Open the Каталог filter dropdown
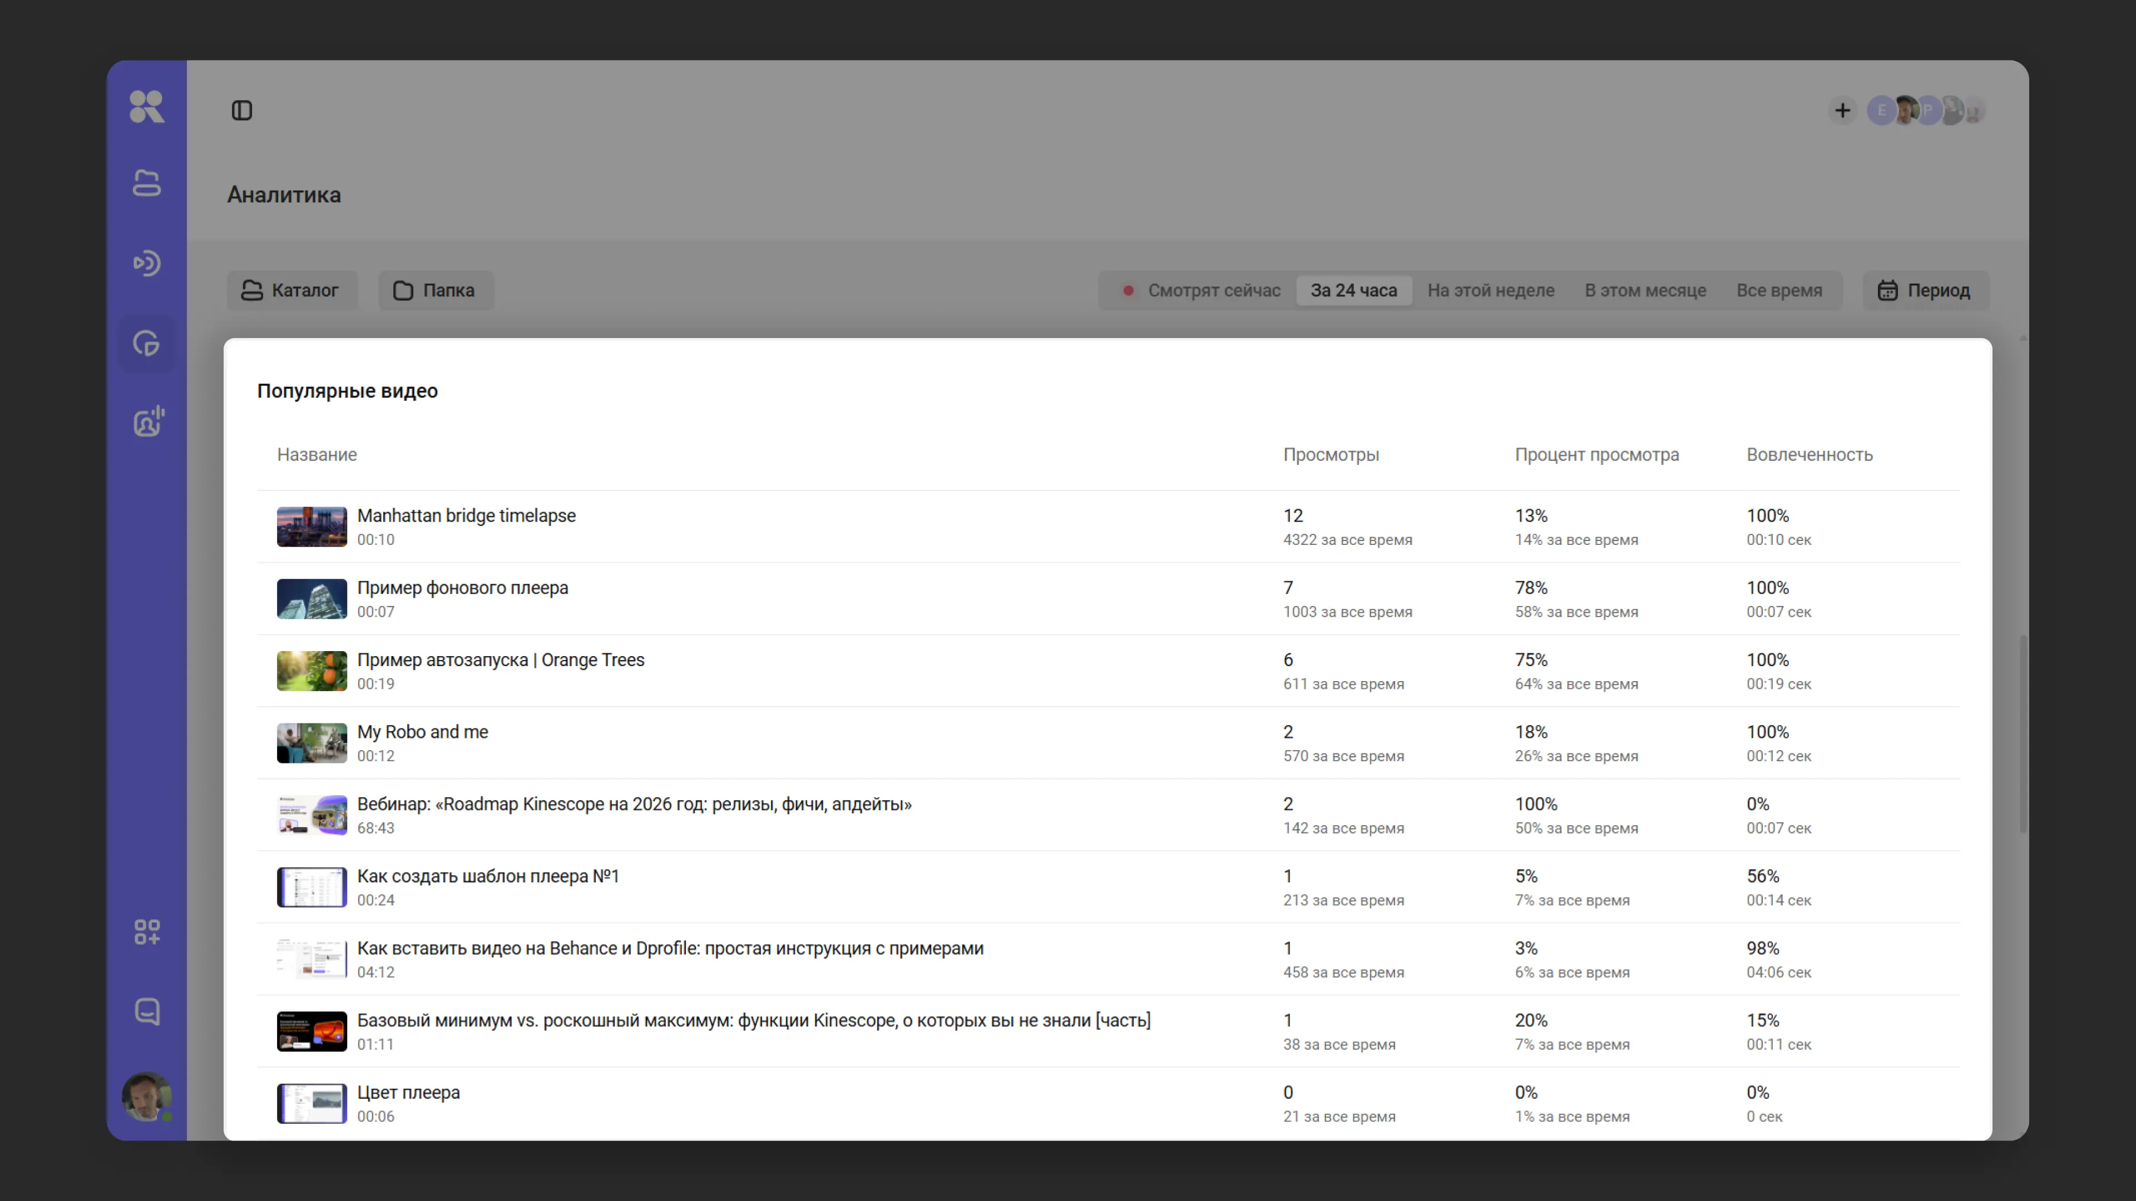The image size is (2136, 1201). point(291,291)
